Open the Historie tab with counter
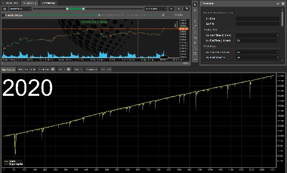This screenshot has width=287, height=173. pyautogui.click(x=64, y=69)
